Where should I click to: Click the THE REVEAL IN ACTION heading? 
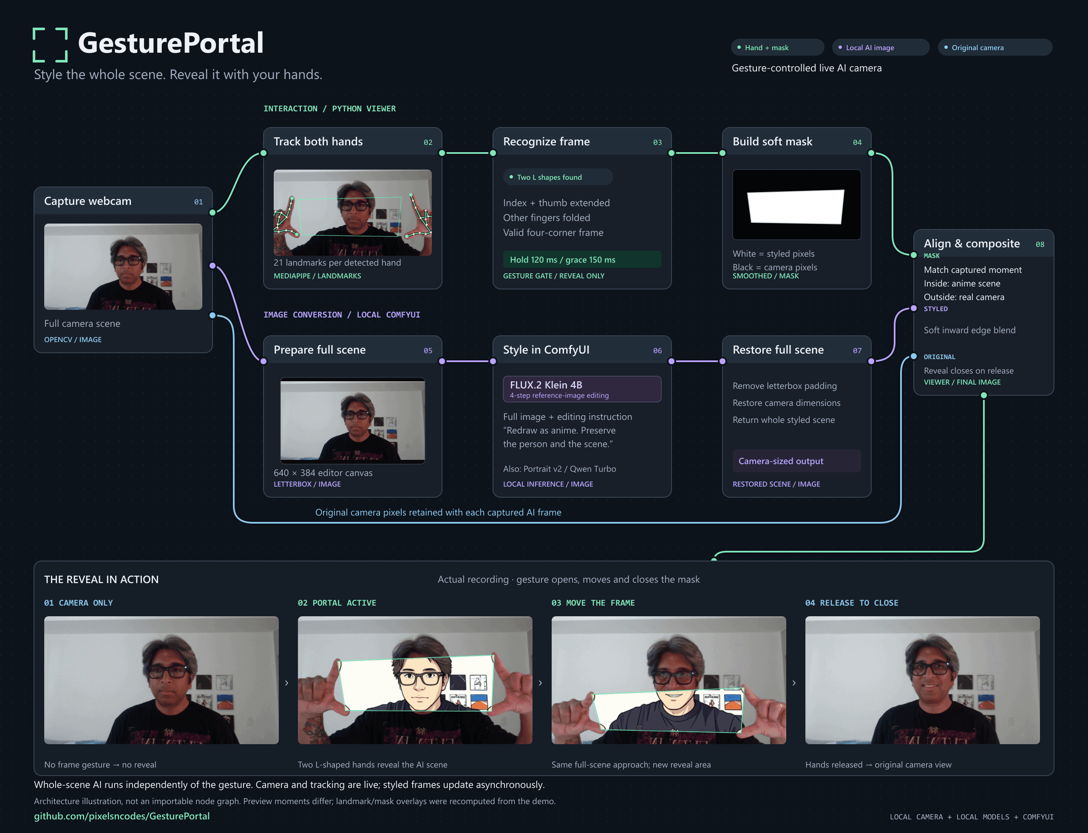coord(101,579)
